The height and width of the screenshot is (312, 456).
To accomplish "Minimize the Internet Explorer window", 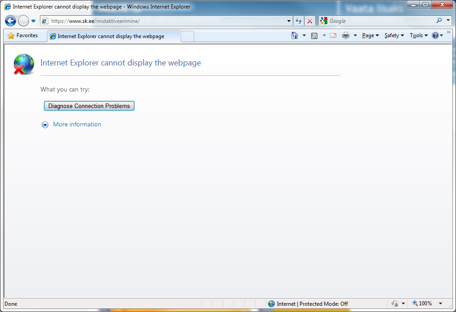I will (413, 4).
